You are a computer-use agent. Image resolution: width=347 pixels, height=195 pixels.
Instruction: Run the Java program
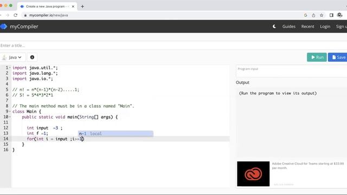317,57
